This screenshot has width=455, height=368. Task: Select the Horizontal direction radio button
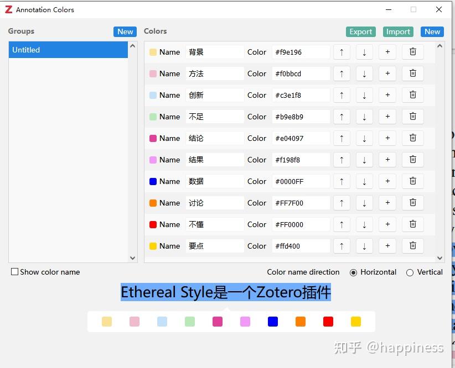353,272
